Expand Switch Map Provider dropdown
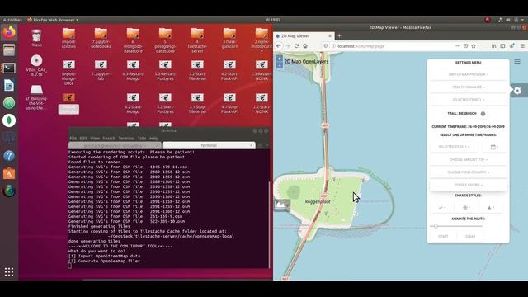This screenshot has width=528, height=297. (468, 74)
